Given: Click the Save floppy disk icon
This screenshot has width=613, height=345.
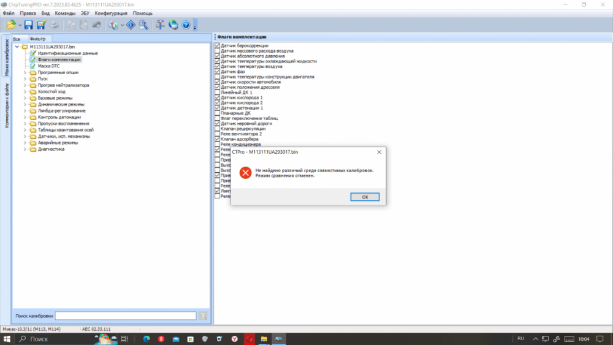Looking at the screenshot, I should click(x=29, y=25).
